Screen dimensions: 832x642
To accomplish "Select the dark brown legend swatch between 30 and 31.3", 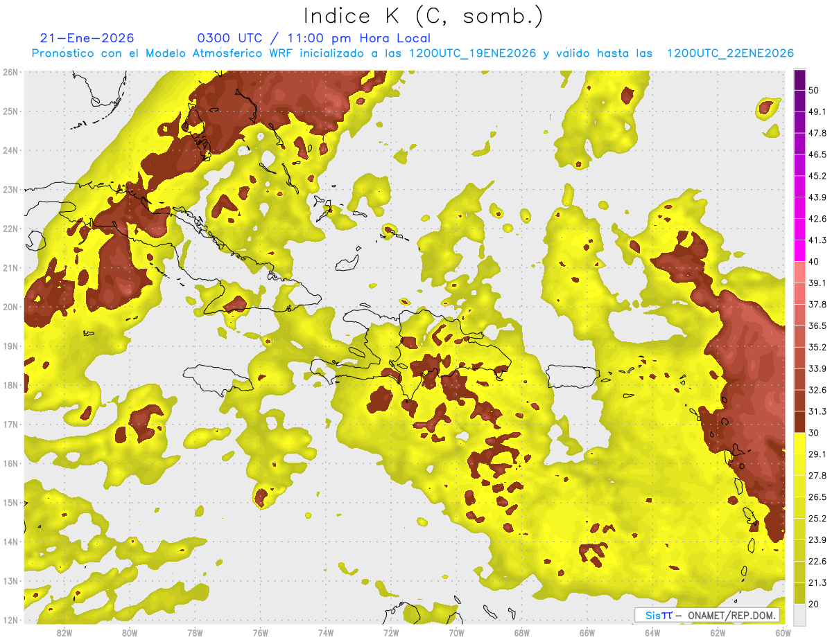I will [799, 422].
